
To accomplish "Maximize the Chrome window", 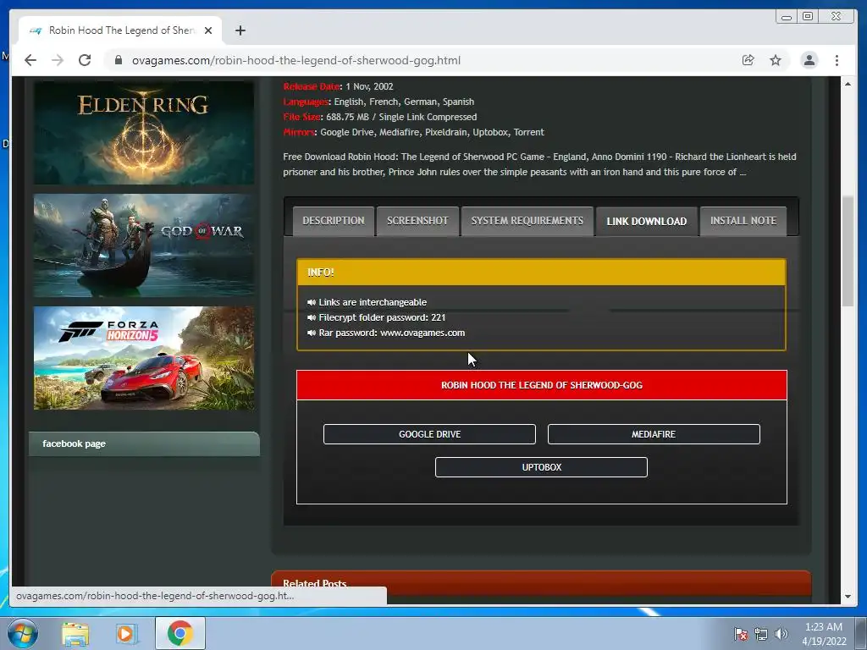I will (807, 17).
